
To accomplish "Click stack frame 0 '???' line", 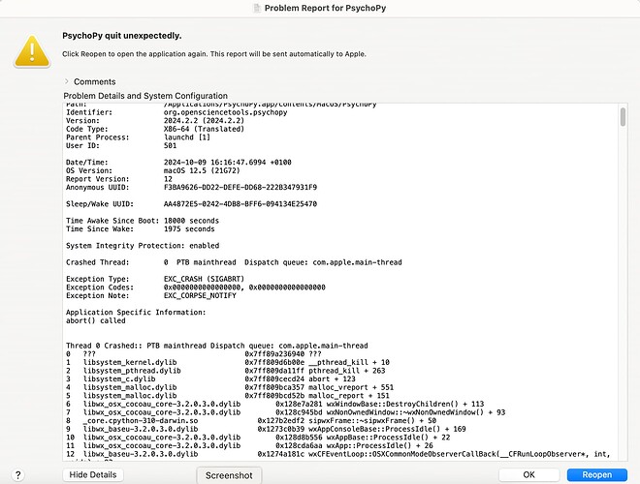I will tap(194, 354).
